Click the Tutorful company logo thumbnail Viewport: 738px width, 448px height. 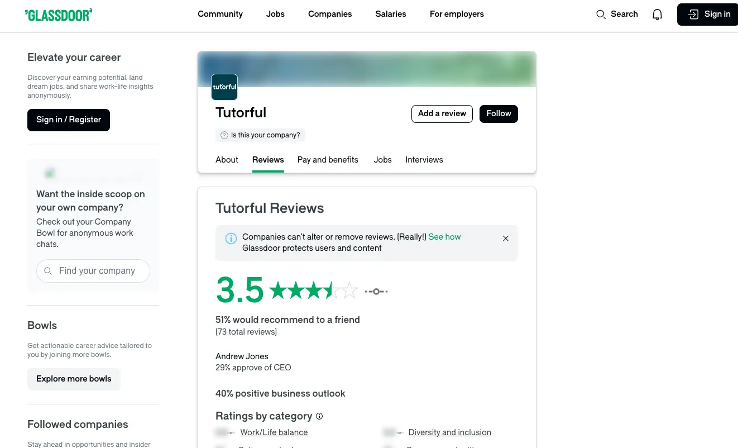click(x=224, y=87)
